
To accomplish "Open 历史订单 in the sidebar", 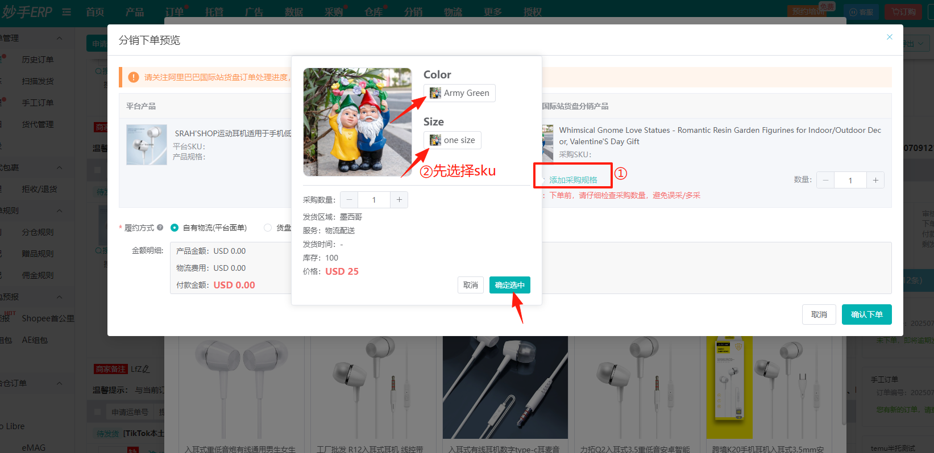I will (38, 60).
